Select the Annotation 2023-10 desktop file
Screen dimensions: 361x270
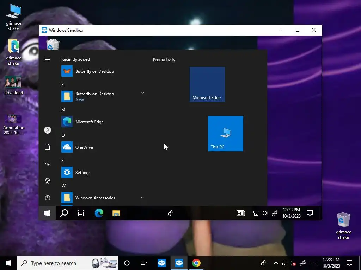[x=14, y=124]
